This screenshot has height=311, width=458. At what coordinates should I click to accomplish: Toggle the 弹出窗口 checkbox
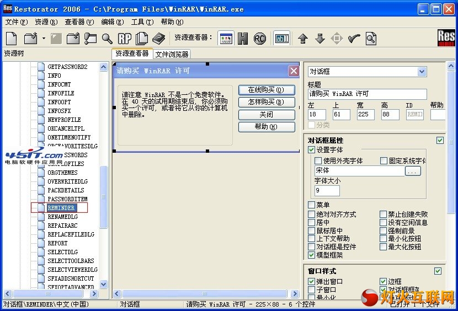coord(311,282)
